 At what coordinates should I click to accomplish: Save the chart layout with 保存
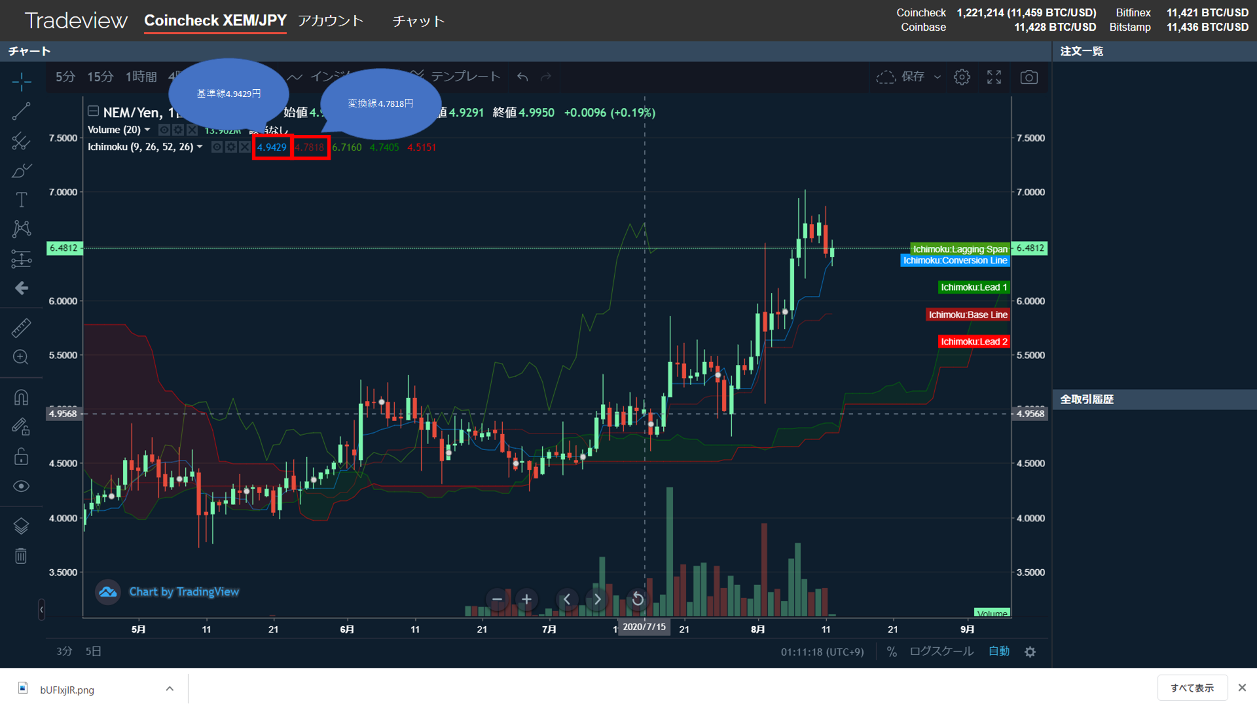pos(913,77)
